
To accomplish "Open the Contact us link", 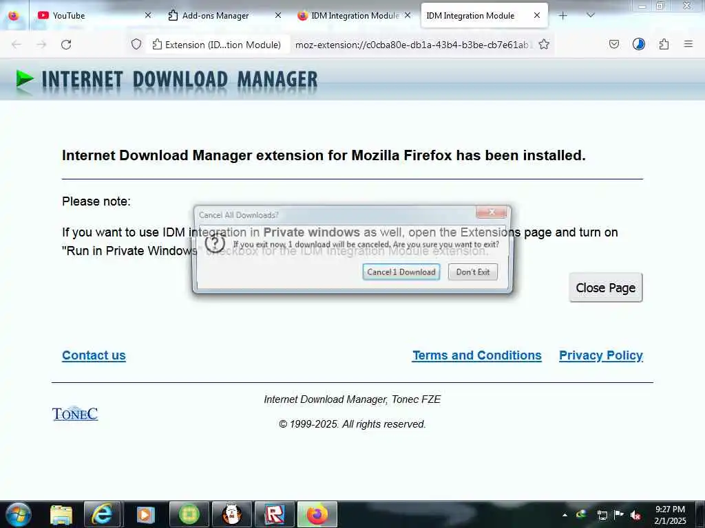I will pyautogui.click(x=94, y=355).
